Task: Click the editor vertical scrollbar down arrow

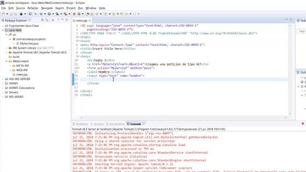Action: pyautogui.click(x=290, y=114)
